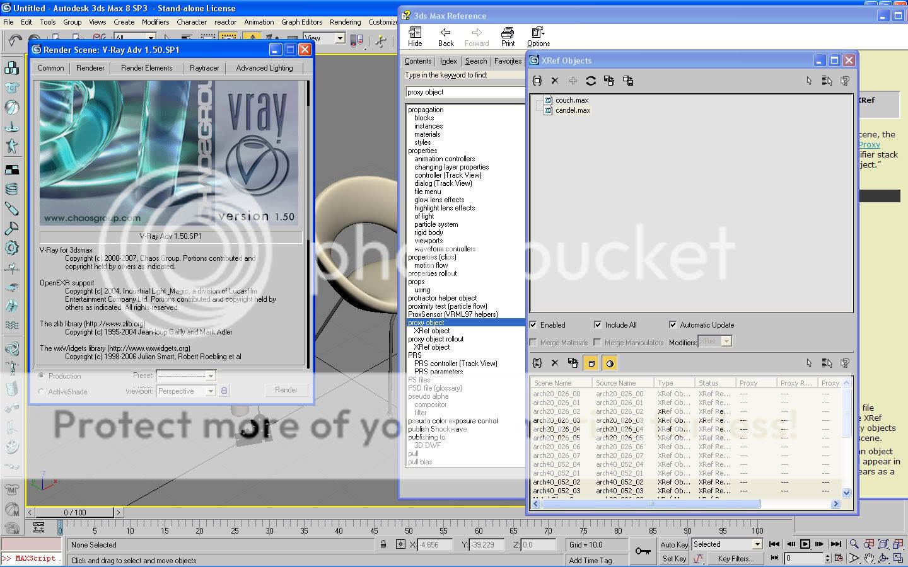Click Pan hand viewport tool
The image size is (908, 567).
click(x=869, y=558)
